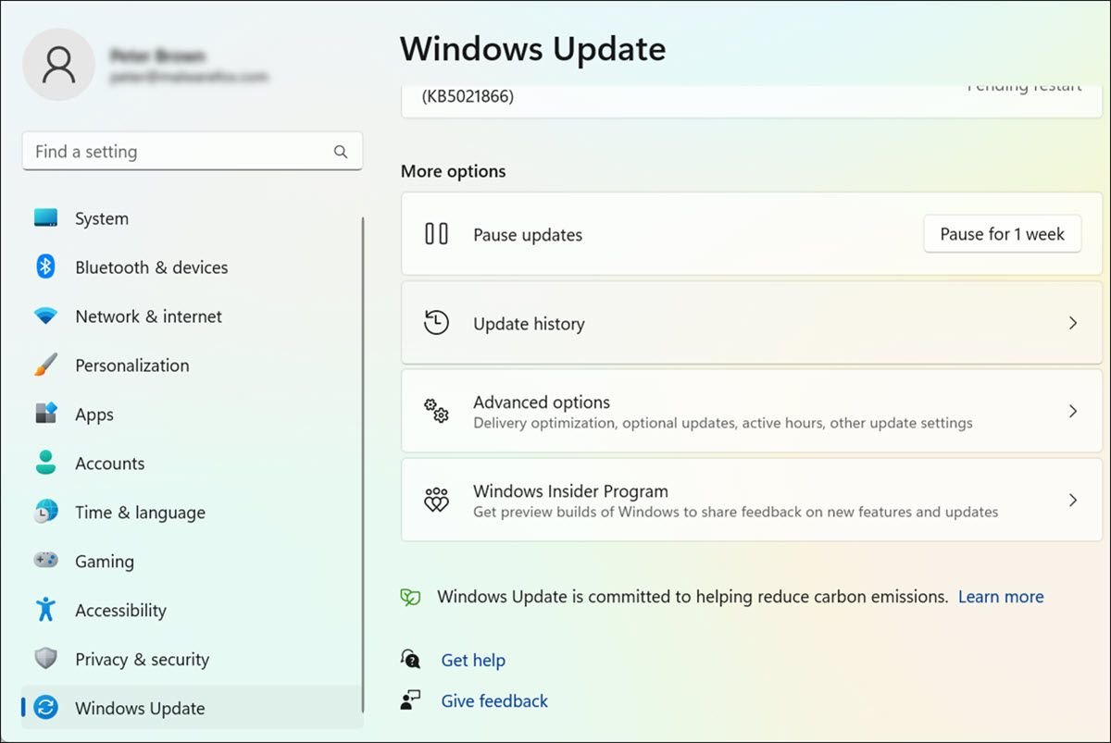Click the Windows Update page title
Image resolution: width=1111 pixels, height=743 pixels.
[x=533, y=48]
